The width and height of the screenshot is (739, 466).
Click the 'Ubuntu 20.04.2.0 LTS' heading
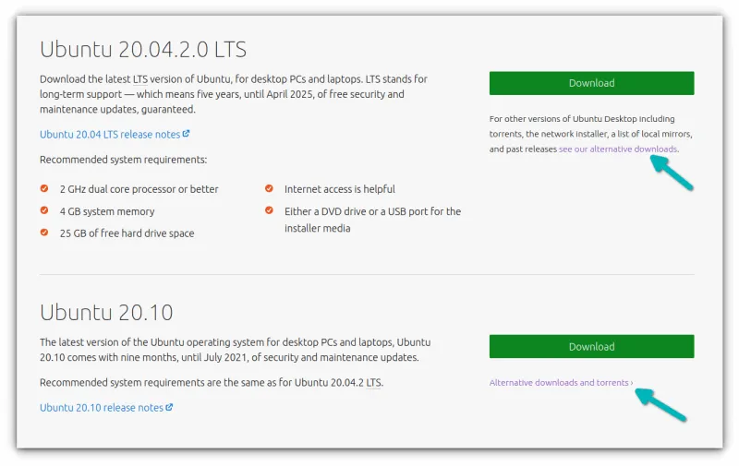pyautogui.click(x=143, y=49)
